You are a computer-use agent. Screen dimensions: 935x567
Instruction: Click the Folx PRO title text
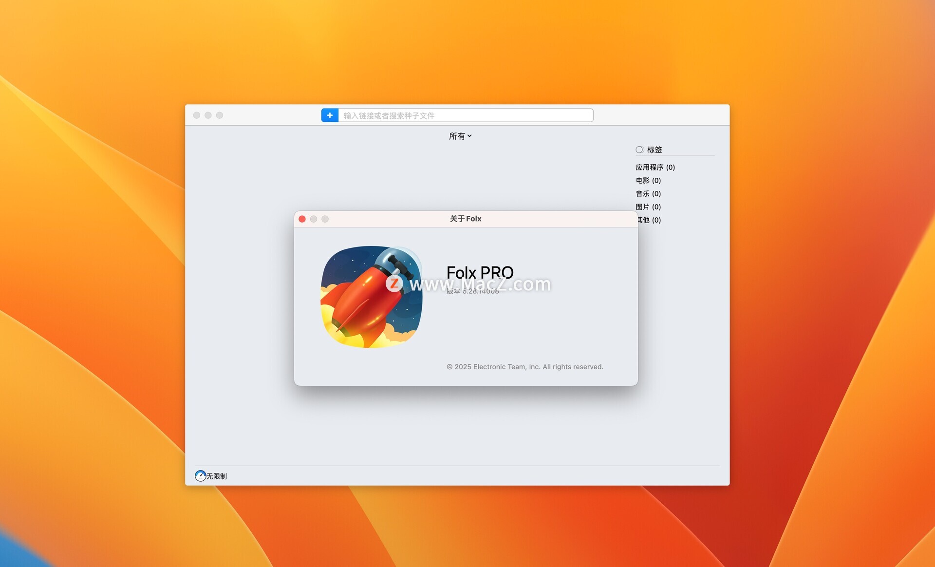point(480,273)
